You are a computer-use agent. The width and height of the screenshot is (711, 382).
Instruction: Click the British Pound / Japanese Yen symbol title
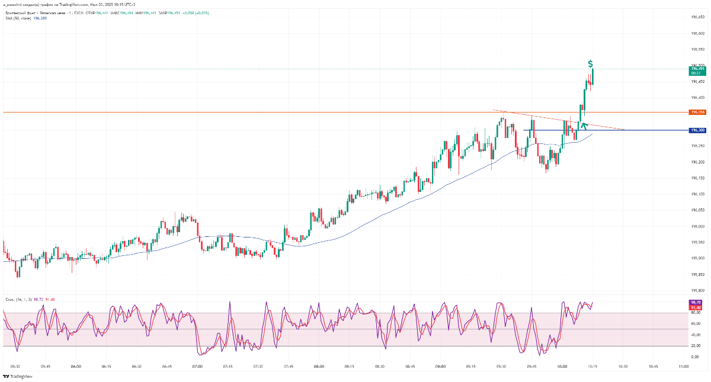pos(36,12)
